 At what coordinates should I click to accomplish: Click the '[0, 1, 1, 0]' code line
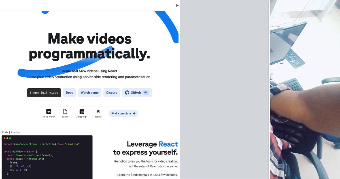(x=19, y=170)
